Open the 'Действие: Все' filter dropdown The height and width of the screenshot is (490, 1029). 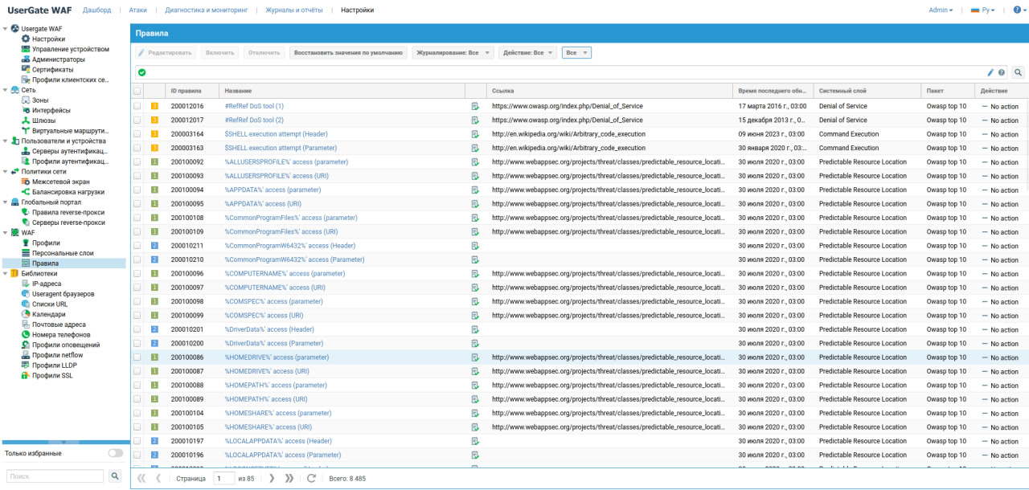click(527, 53)
